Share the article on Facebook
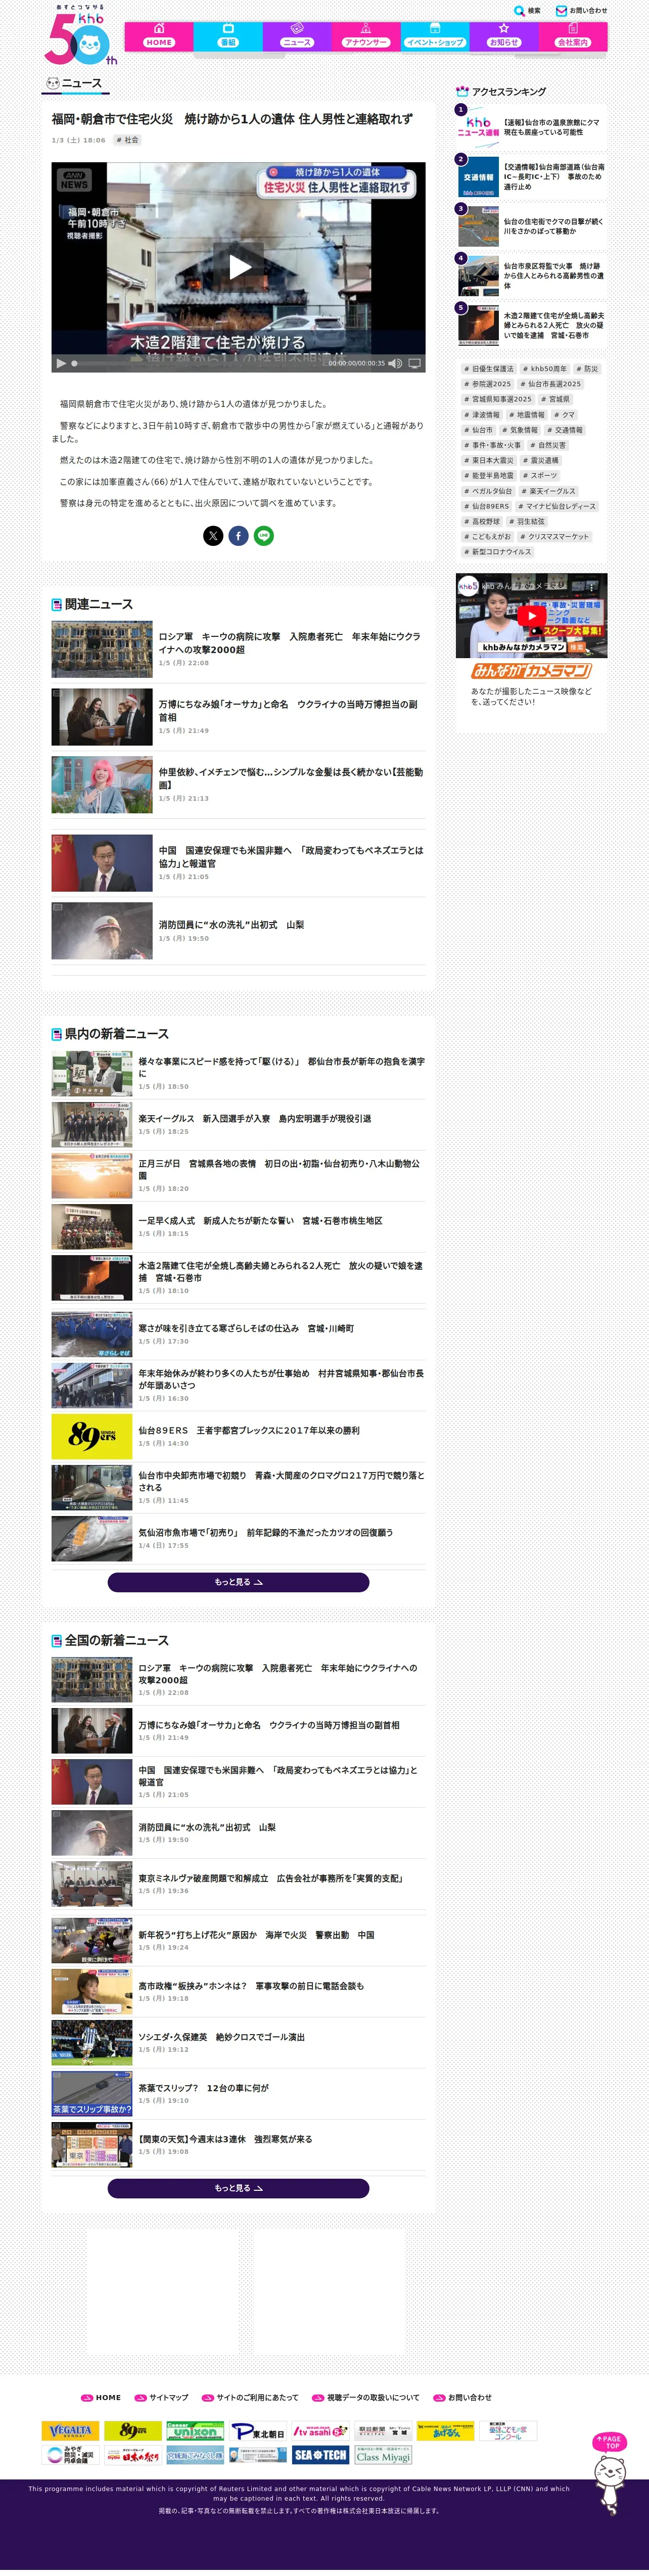Screen dimensions: 649x2576 [238, 536]
